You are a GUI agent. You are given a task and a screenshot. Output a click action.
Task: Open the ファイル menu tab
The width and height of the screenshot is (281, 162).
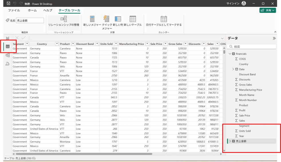[x=14, y=10]
